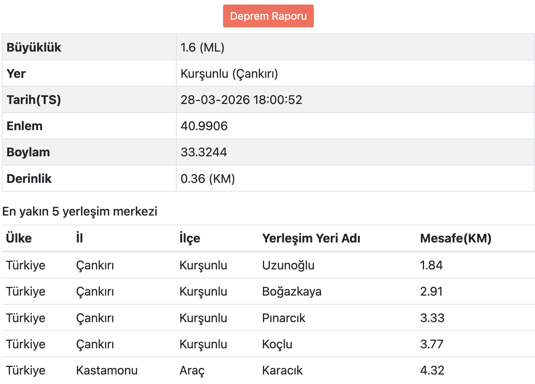Image resolution: width=535 pixels, height=384 pixels.
Task: Click the Boğazkaya settlement name
Action: (x=291, y=291)
